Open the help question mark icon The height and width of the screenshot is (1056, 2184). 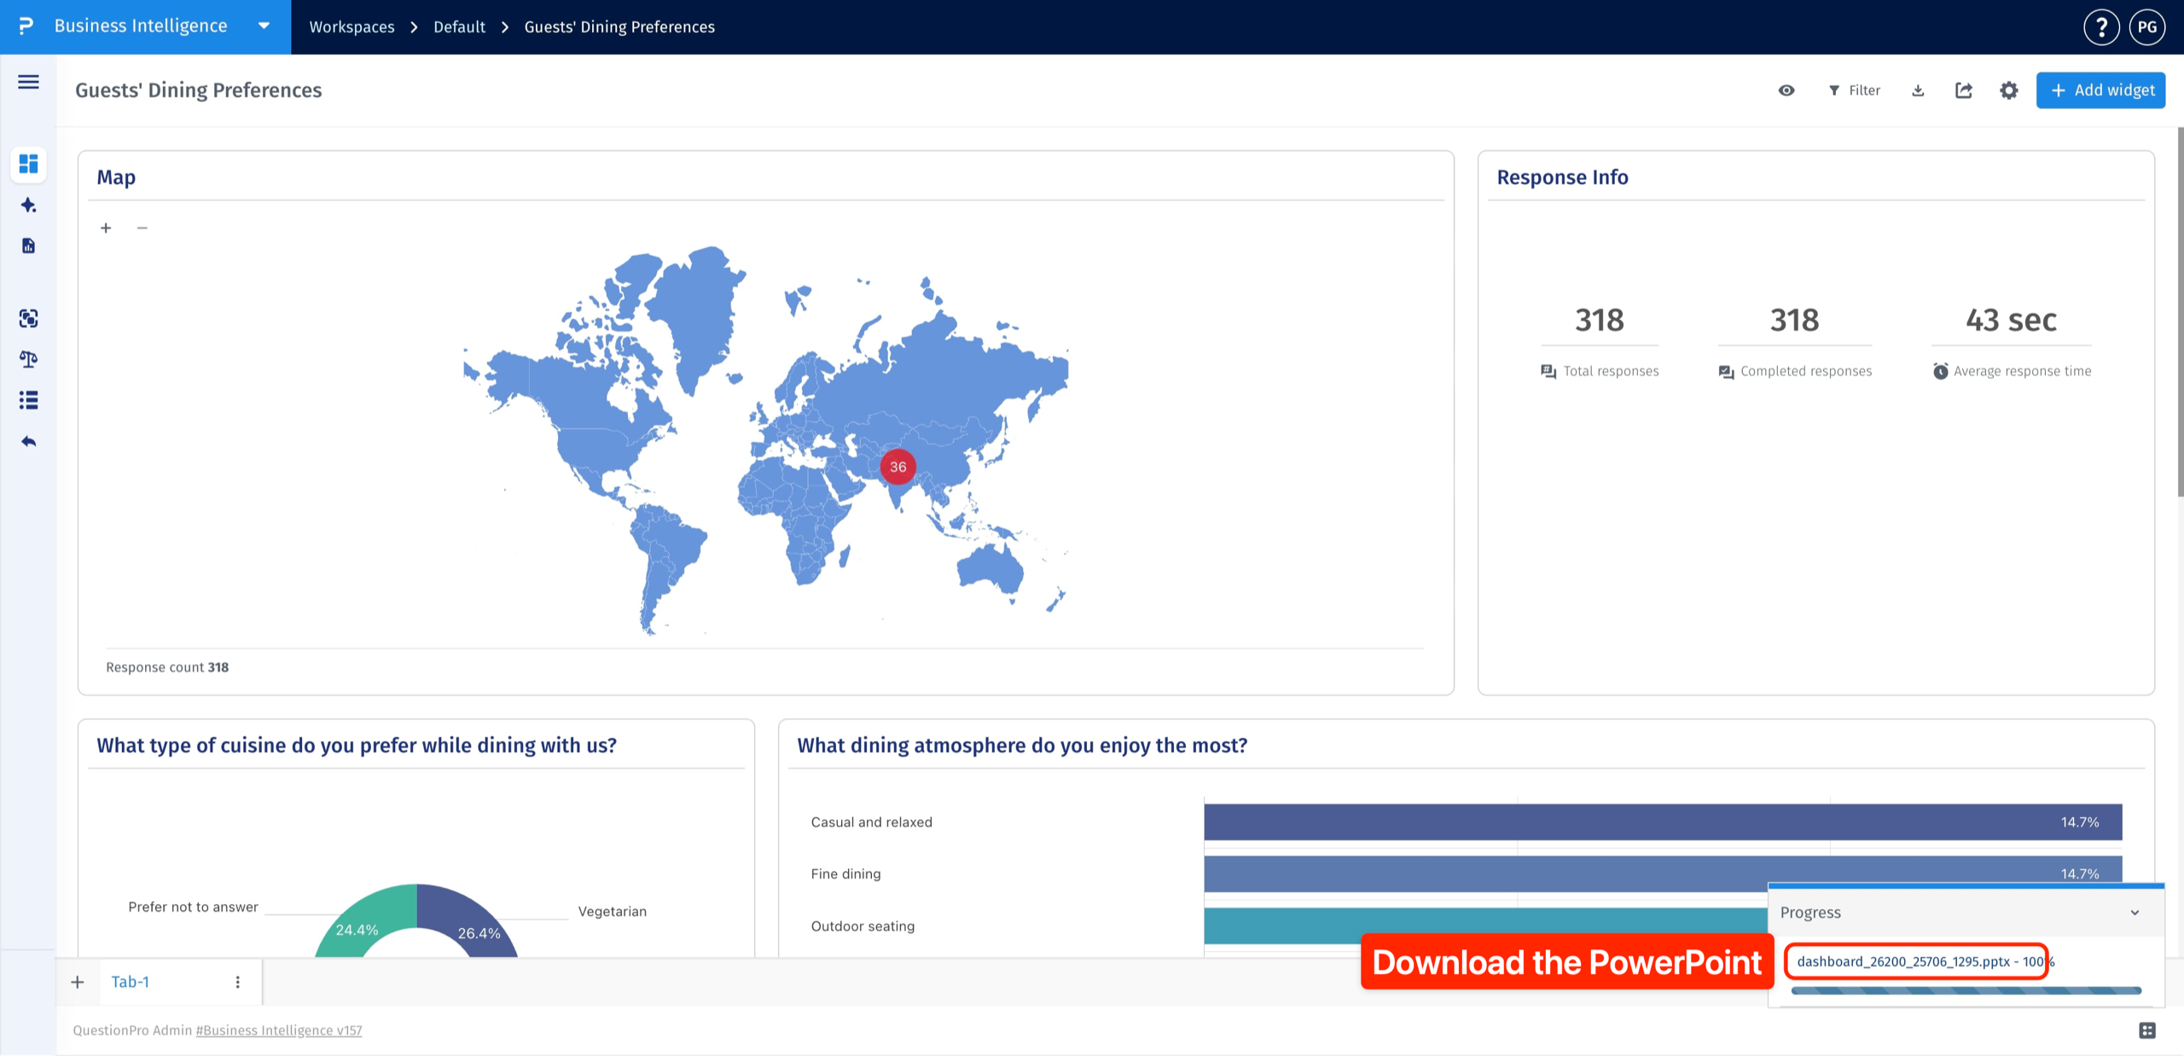[2101, 27]
